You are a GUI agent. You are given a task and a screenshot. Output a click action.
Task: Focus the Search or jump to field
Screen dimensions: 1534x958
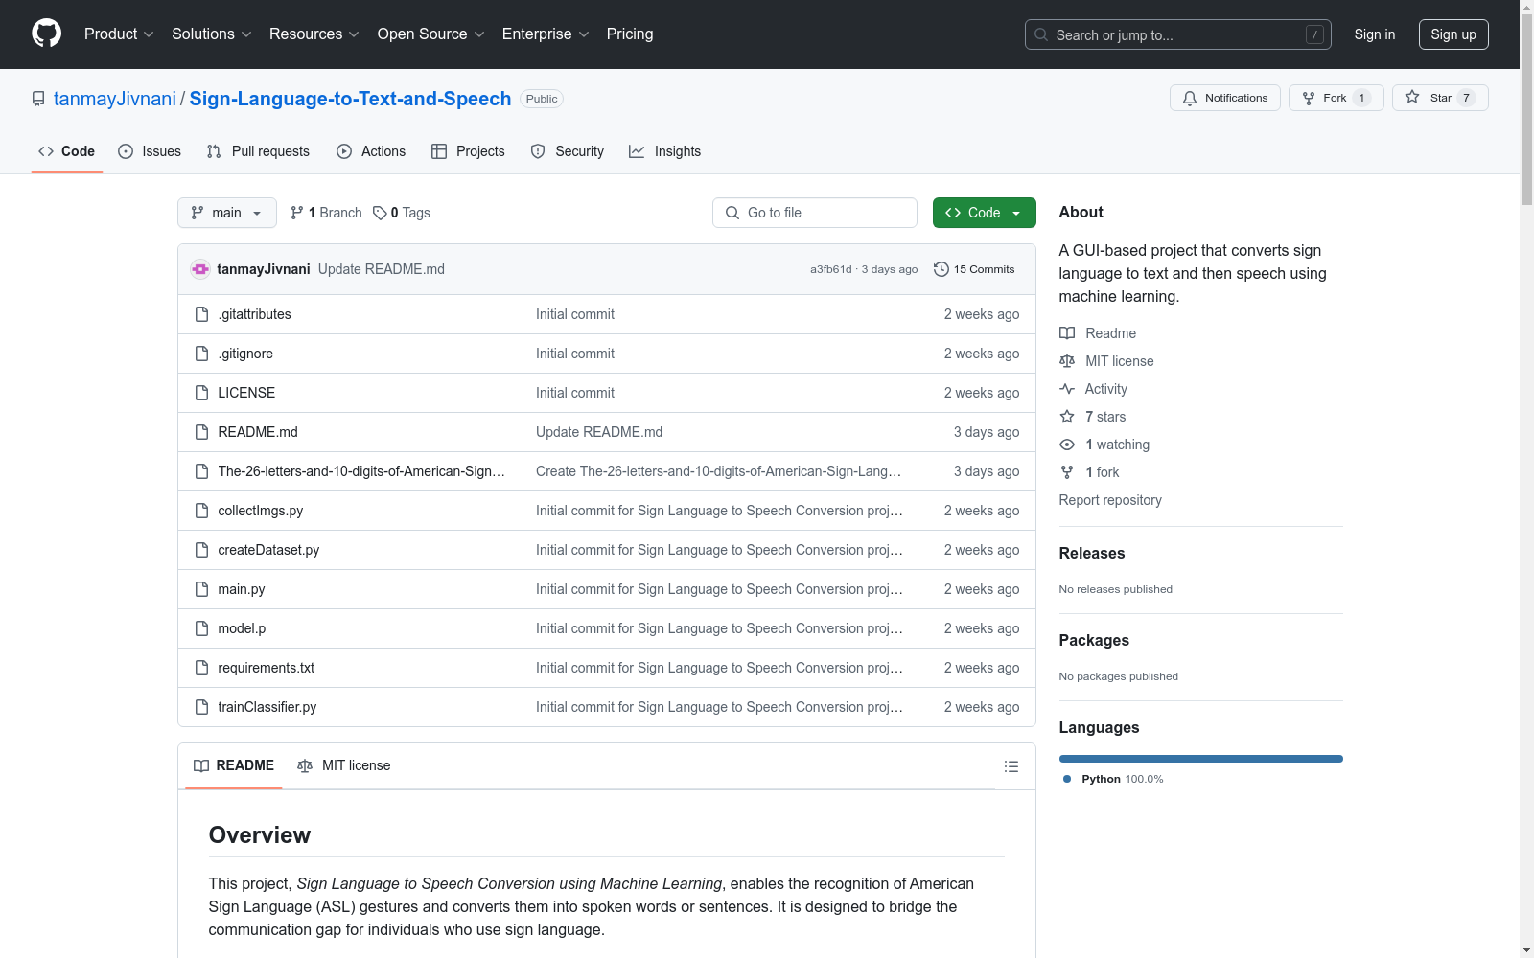pos(1178,34)
